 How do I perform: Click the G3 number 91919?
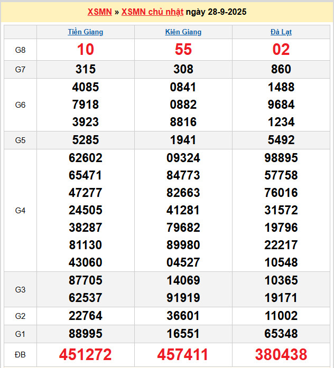tap(183, 298)
